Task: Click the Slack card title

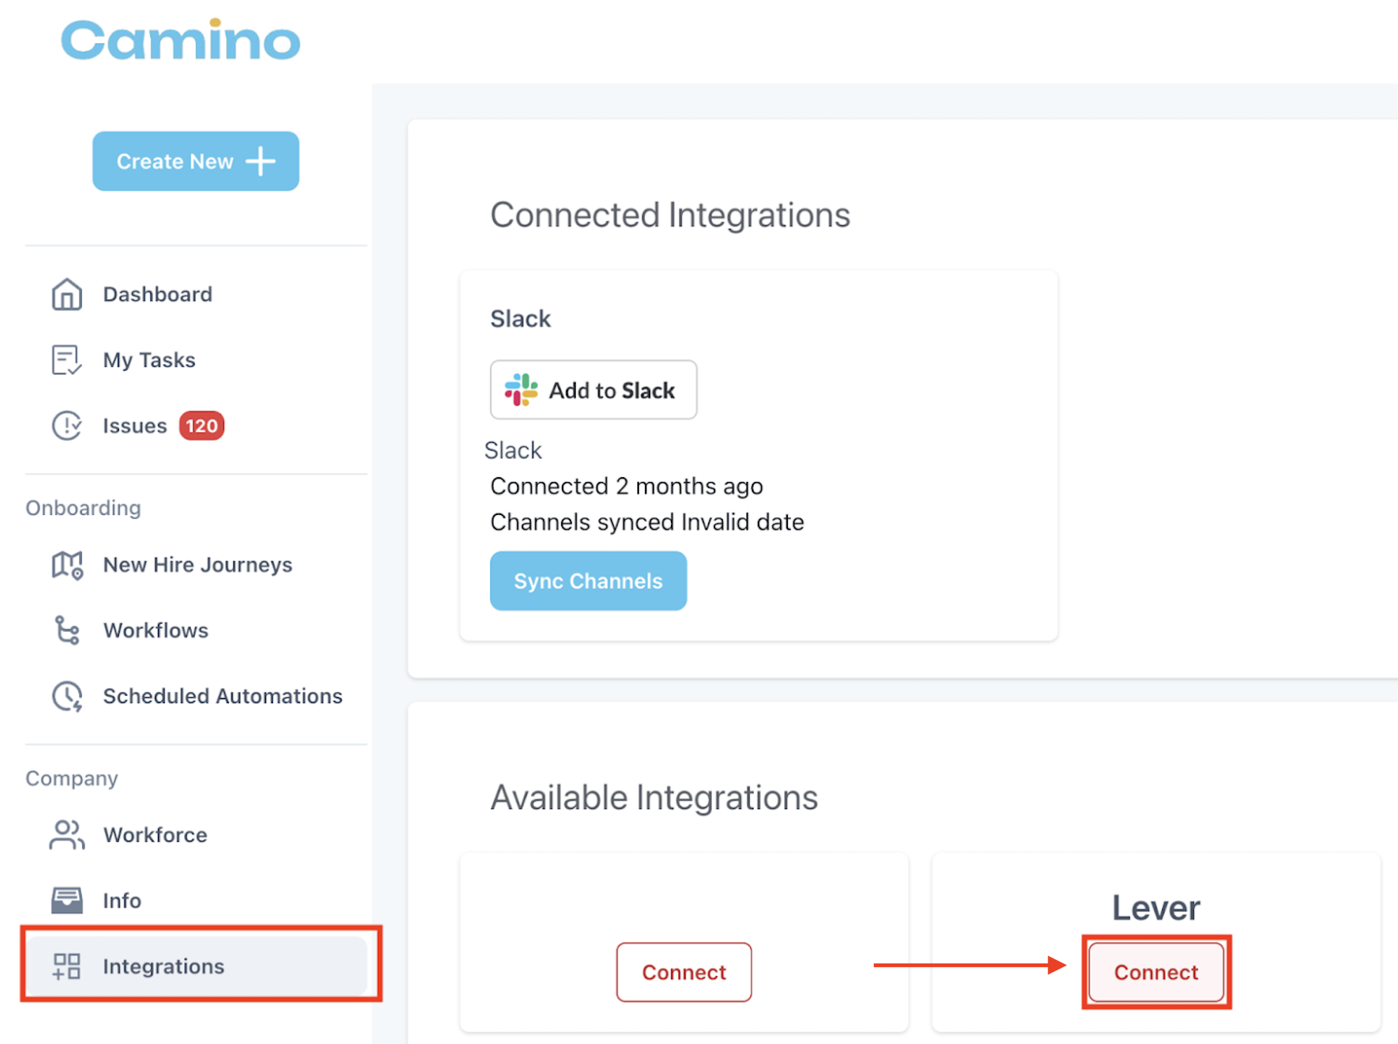Action: [521, 319]
